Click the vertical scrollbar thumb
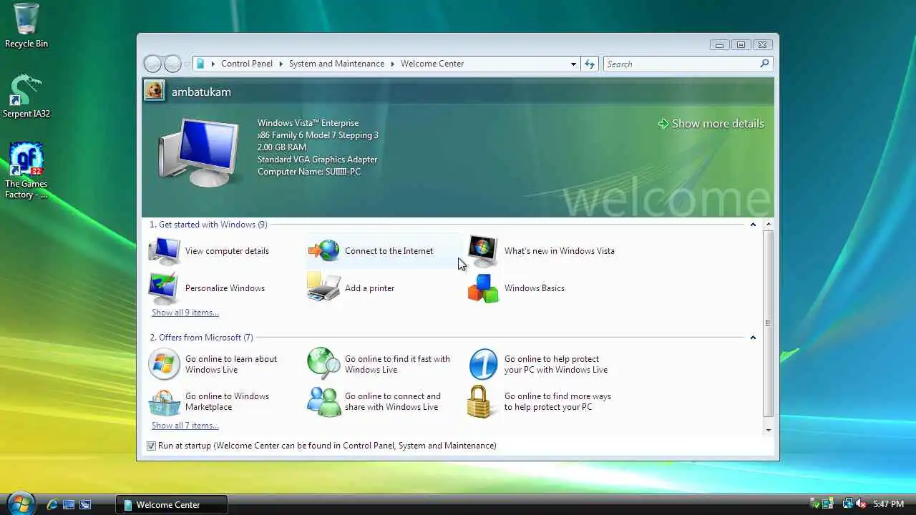Image resolution: width=916 pixels, height=515 pixels. [769, 323]
